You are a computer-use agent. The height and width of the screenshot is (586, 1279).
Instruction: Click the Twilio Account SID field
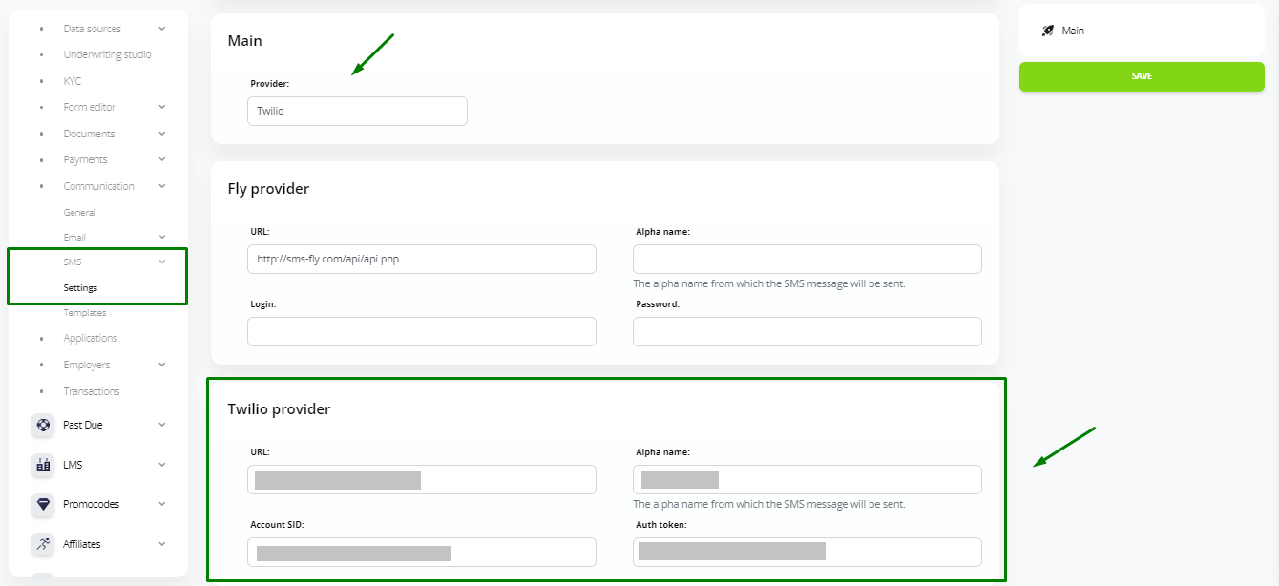click(422, 552)
